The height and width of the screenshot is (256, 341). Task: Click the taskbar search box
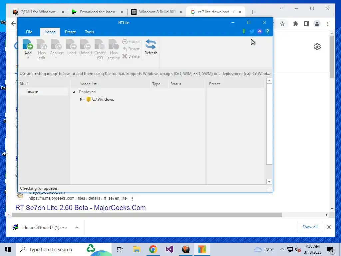coord(64,249)
